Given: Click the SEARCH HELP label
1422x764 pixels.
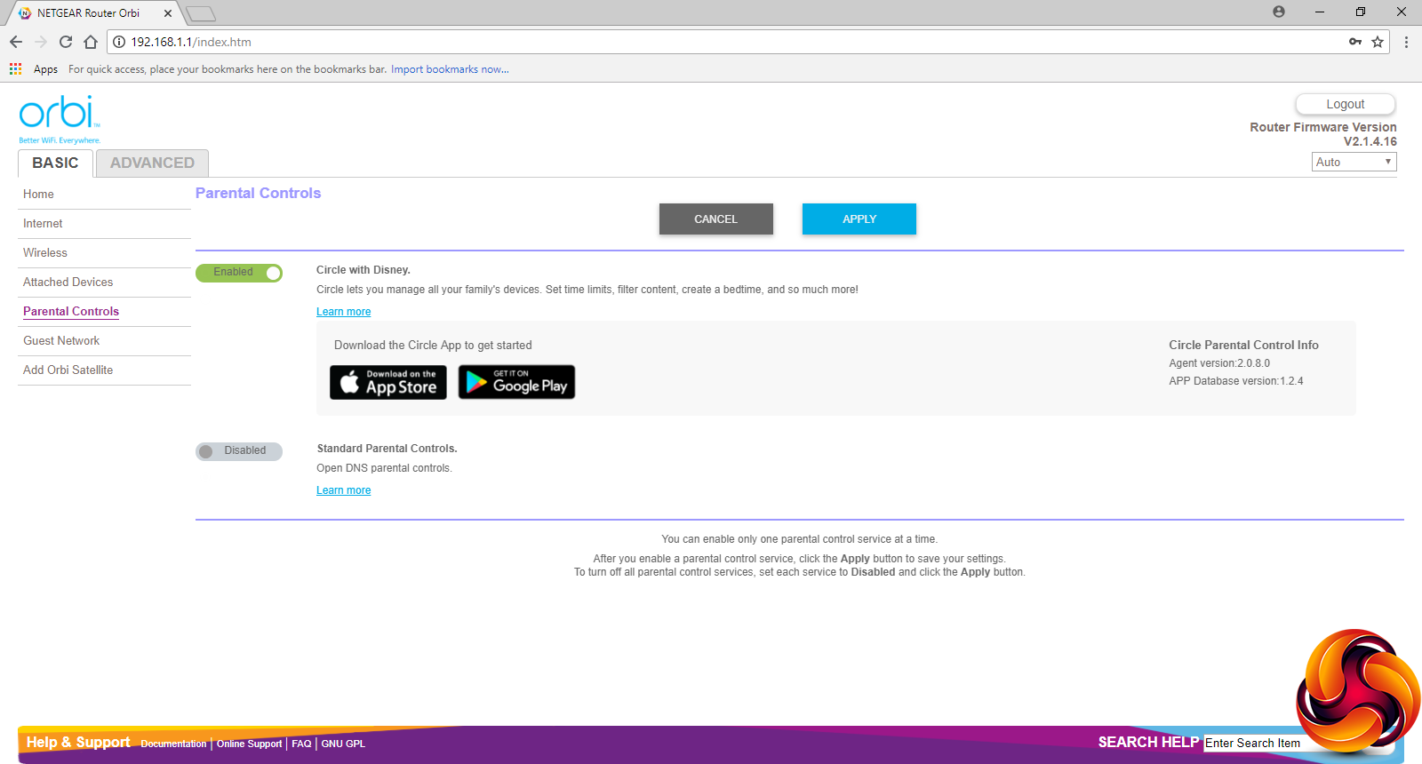Looking at the screenshot, I should click(x=1148, y=743).
